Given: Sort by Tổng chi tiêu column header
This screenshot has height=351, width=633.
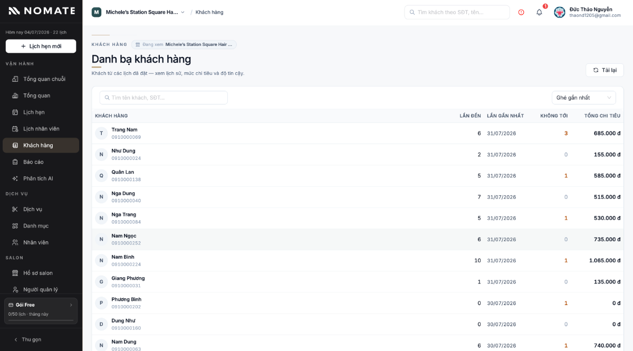Looking at the screenshot, I should pyautogui.click(x=602, y=116).
